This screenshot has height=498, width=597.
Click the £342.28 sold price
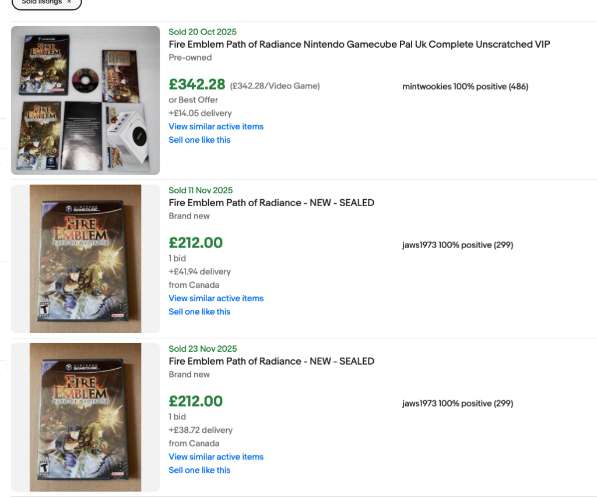coord(196,84)
